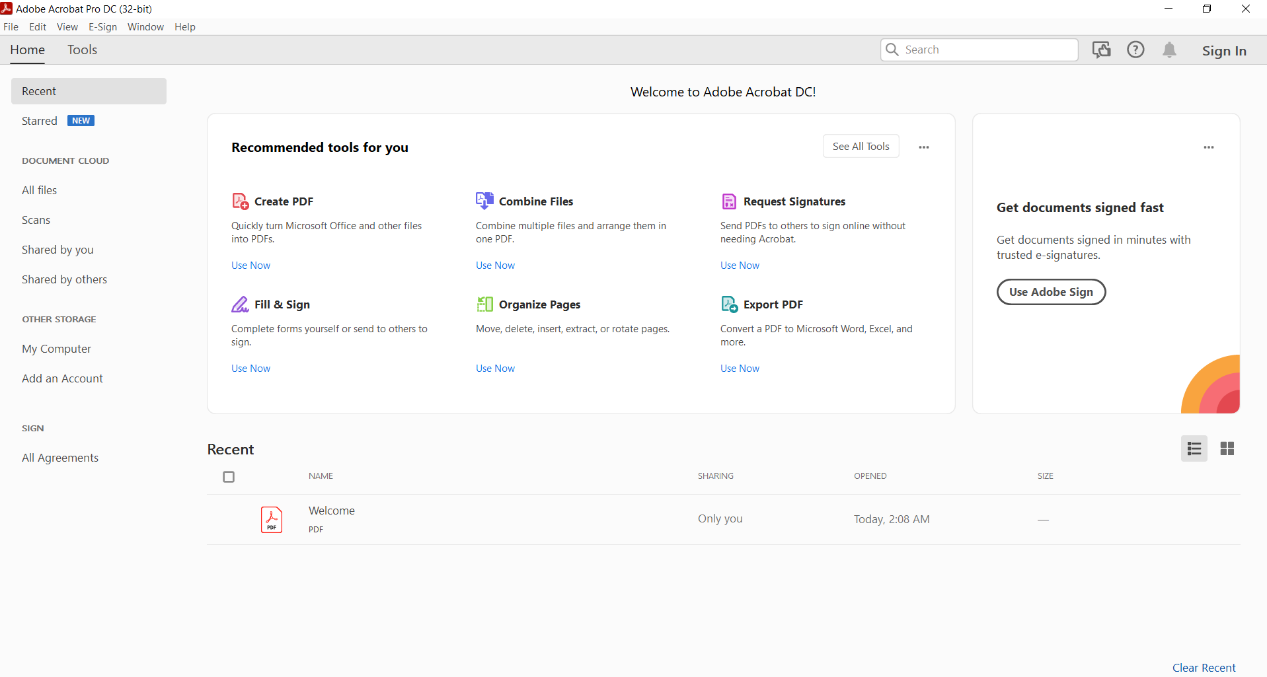Open the Help question mark icon
This screenshot has width=1267, height=677.
pos(1135,50)
